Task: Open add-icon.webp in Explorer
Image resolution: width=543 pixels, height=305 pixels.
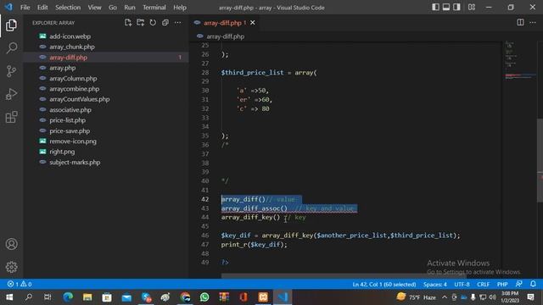Action: (70, 36)
